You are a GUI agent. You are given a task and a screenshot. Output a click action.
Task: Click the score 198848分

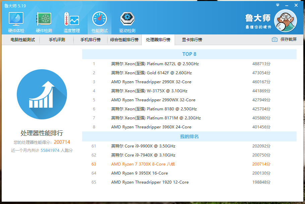tap(261, 182)
